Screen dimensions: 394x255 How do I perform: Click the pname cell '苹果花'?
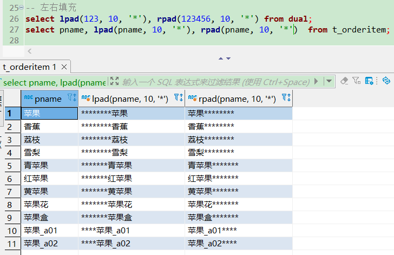[49, 205]
